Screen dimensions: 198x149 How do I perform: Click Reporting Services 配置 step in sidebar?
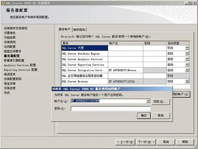(x=20, y=70)
